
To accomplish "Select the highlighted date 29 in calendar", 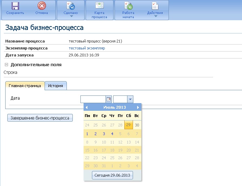I will click(x=128, y=125).
